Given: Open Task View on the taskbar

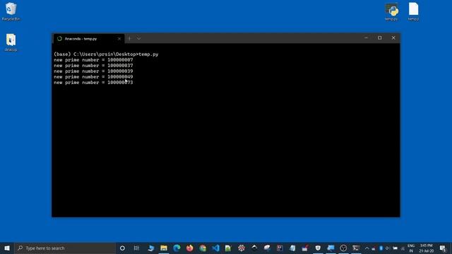Looking at the screenshot, I should tap(136, 248).
